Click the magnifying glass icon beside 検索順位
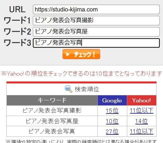This screenshot has height=143, width=163. (x=69, y=89)
